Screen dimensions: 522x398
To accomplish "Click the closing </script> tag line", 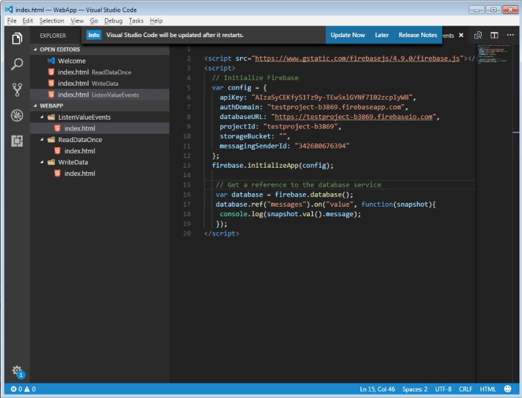I will click(x=221, y=234).
